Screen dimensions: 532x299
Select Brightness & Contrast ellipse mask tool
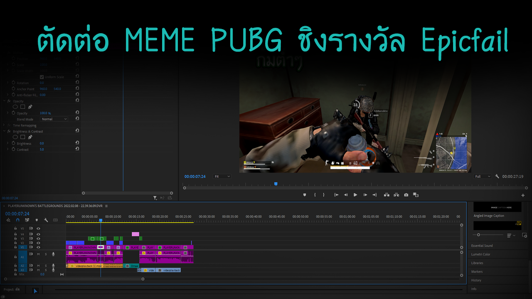pyautogui.click(x=15, y=137)
